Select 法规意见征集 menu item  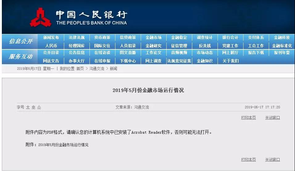point(179,61)
